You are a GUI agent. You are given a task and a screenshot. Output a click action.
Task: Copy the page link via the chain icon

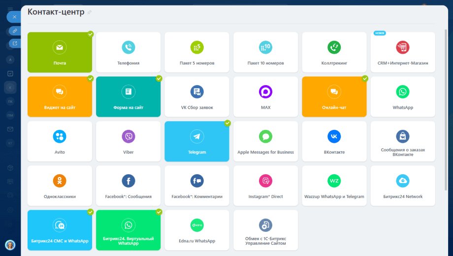point(15,31)
